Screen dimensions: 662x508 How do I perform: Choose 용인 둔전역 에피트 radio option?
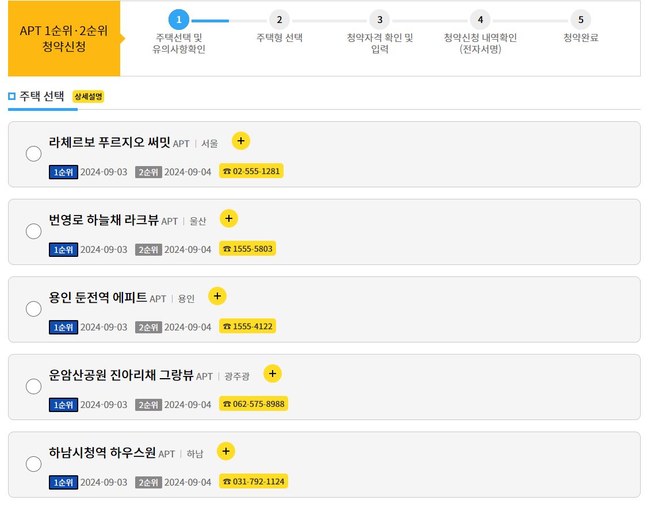33,309
